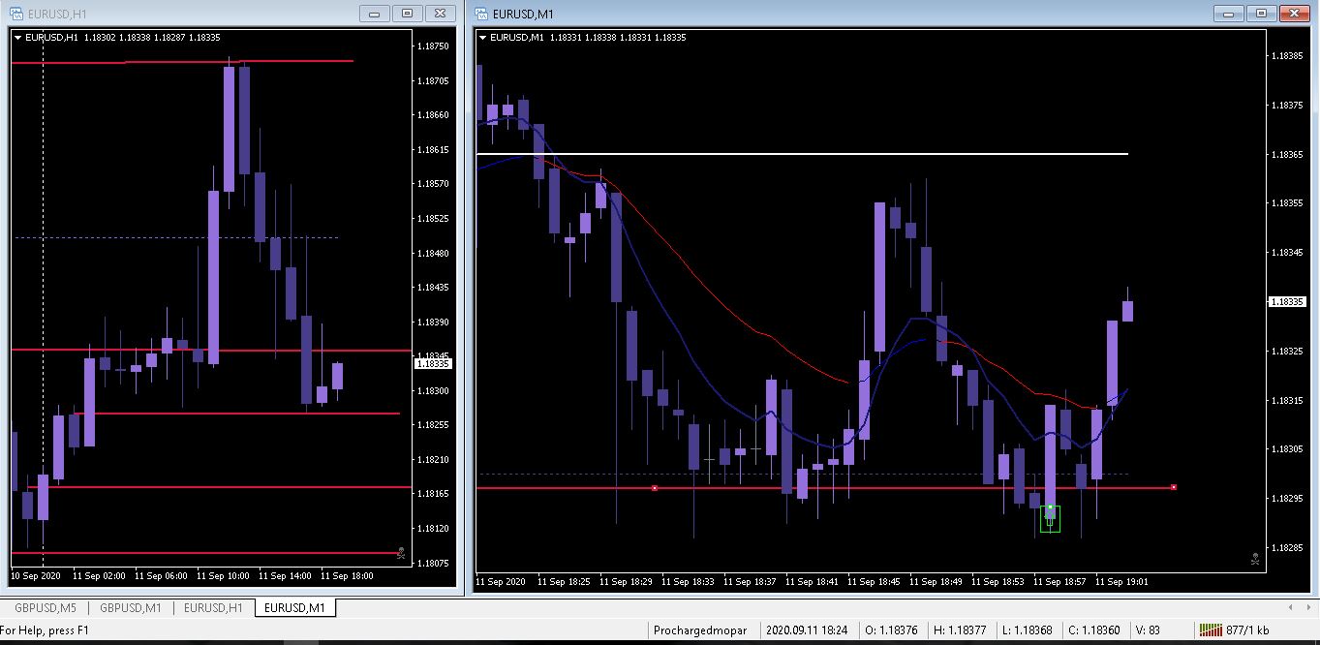The width and height of the screenshot is (1320, 645).
Task: Click the 1.18385 price label on M1 axis
Action: (x=1287, y=56)
